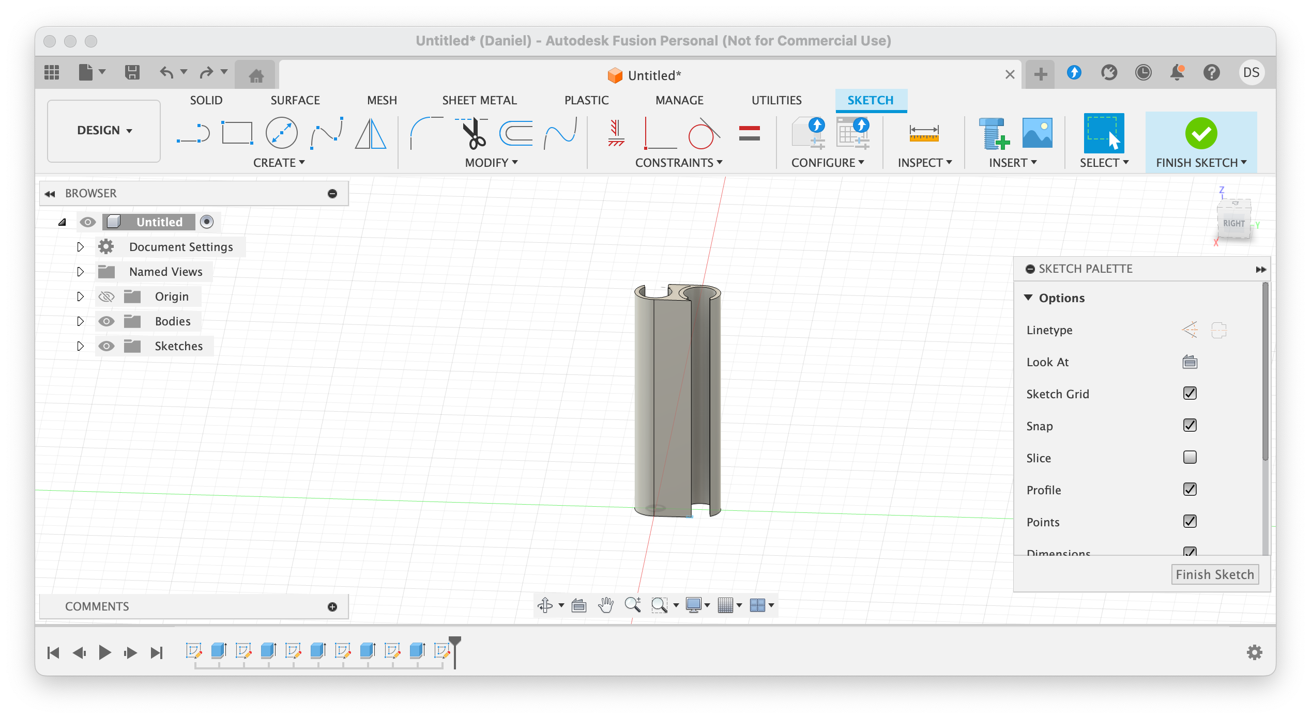Click the green FINISH SKETCH checkmark
The height and width of the screenshot is (719, 1311).
(1201, 133)
